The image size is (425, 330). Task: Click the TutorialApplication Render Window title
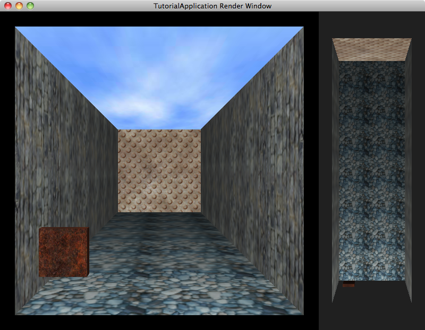[x=212, y=6]
